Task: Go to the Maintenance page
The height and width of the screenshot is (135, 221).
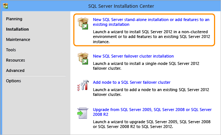Action: point(18,39)
